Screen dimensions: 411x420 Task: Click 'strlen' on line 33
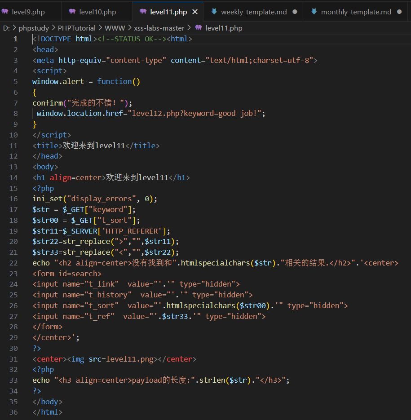tap(212, 380)
